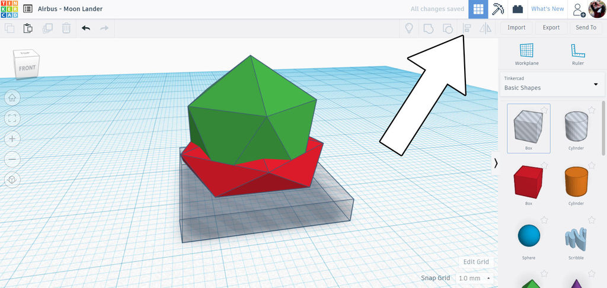Screen dimensions: 607x288
Task: Select the striped hole Box shape
Action: (528, 128)
